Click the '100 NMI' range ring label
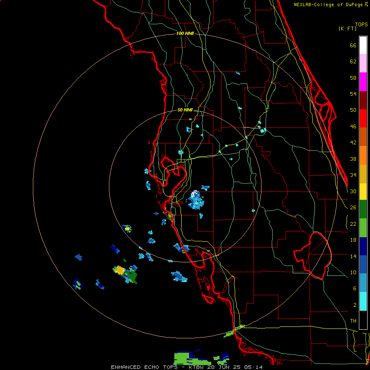Image resolution: width=370 pixels, height=370 pixels. click(x=185, y=34)
